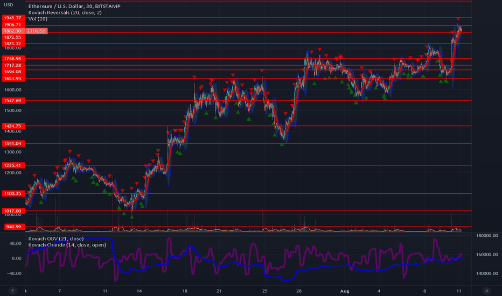Click date 25 on the time axis
502x296 pixels.
pos(264,291)
